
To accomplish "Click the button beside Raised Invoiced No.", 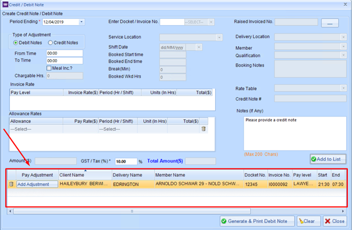I will tap(330, 23).
